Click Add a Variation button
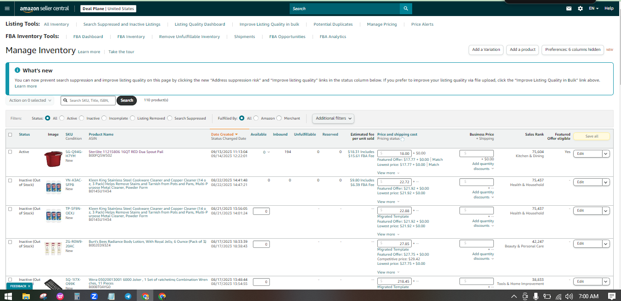Image resolution: width=621 pixels, height=301 pixels. 486,49
